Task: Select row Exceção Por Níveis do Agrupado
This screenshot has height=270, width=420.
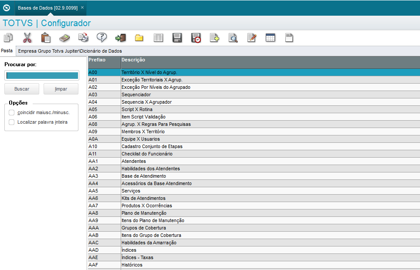Action: 254,88
